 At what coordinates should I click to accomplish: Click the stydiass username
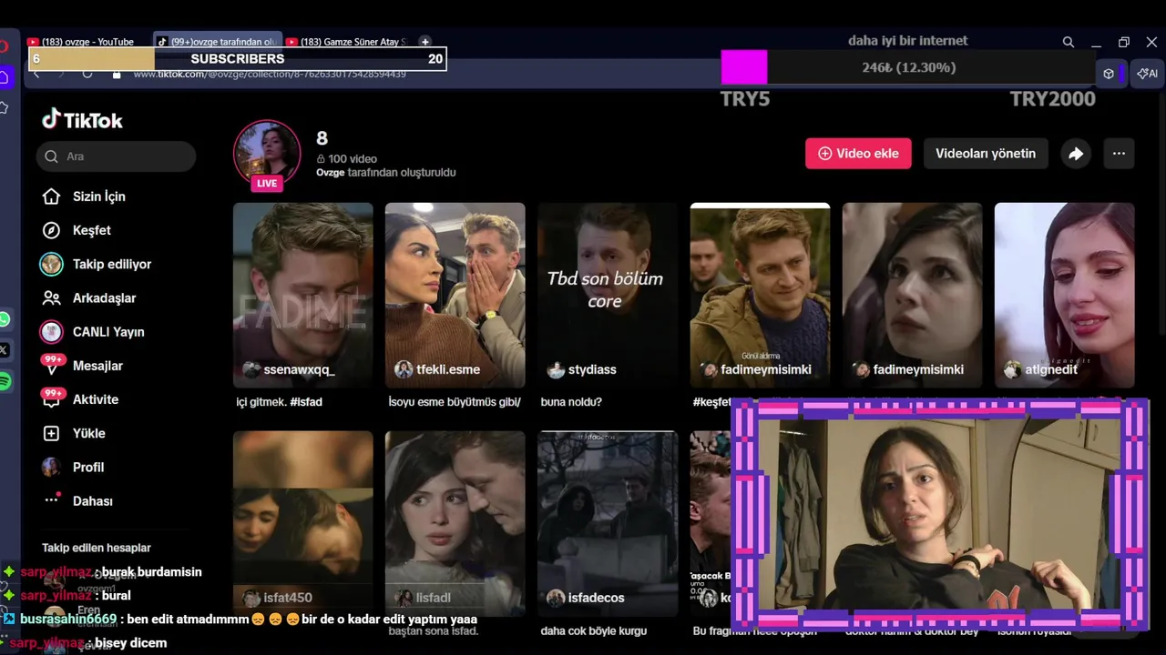pyautogui.click(x=592, y=369)
